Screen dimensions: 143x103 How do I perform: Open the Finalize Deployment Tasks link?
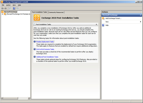(x=45, y=42)
